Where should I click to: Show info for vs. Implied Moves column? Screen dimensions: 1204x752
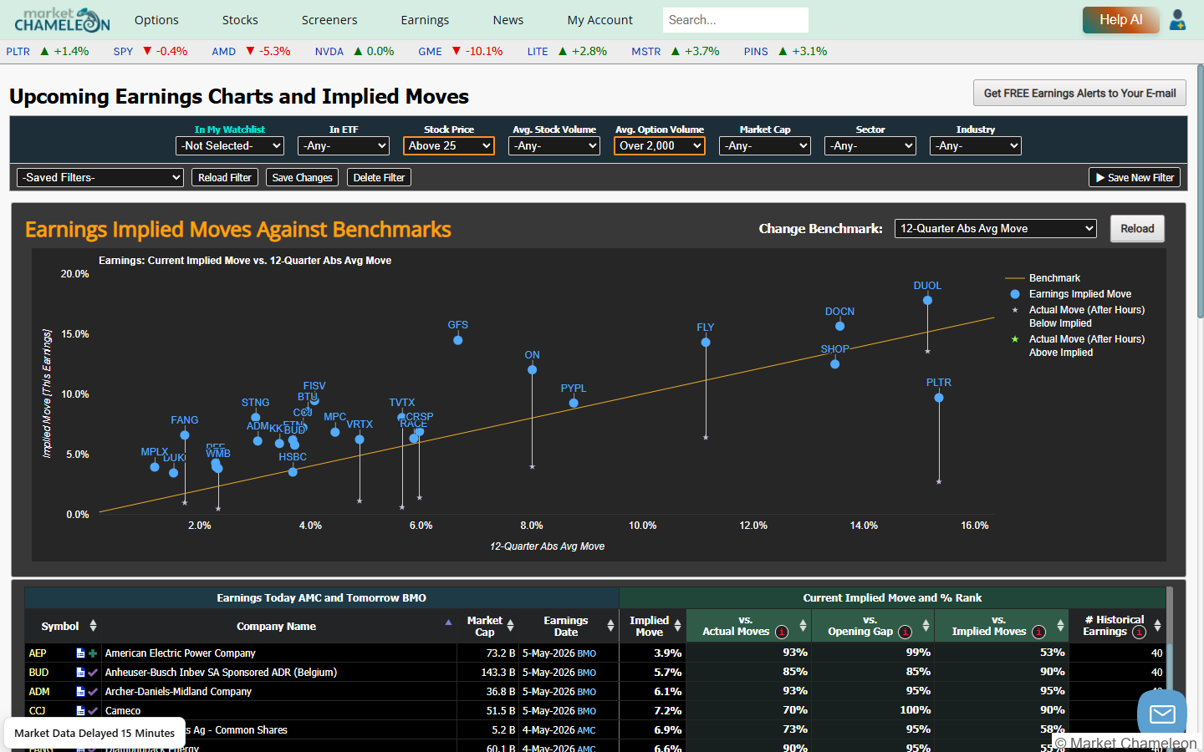click(1038, 633)
